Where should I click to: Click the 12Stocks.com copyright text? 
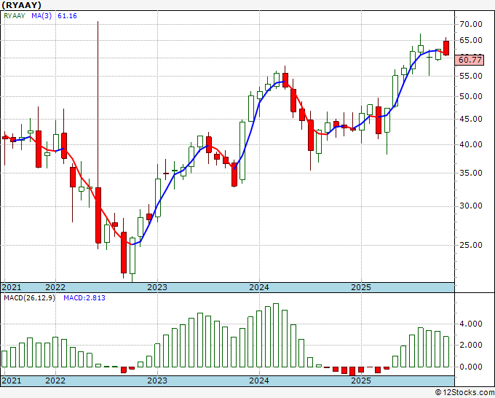[x=464, y=393]
